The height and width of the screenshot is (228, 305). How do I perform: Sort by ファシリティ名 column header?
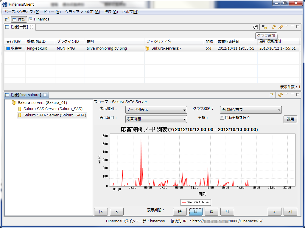(x=174, y=42)
